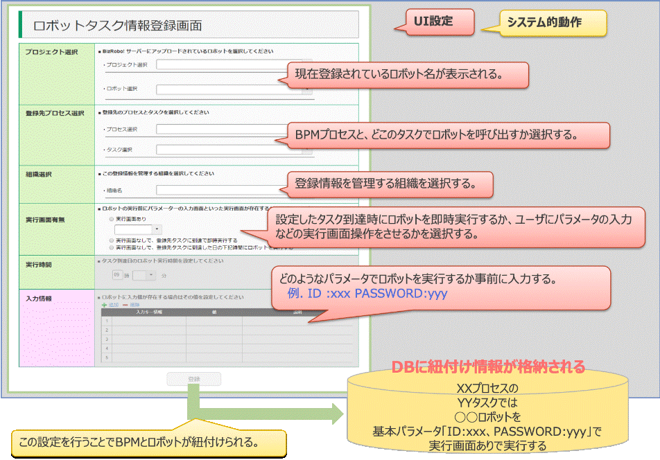660x460 pixels.
Task: Choose 実行画面なし scheduled-time radio option
Action: [x=112, y=247]
